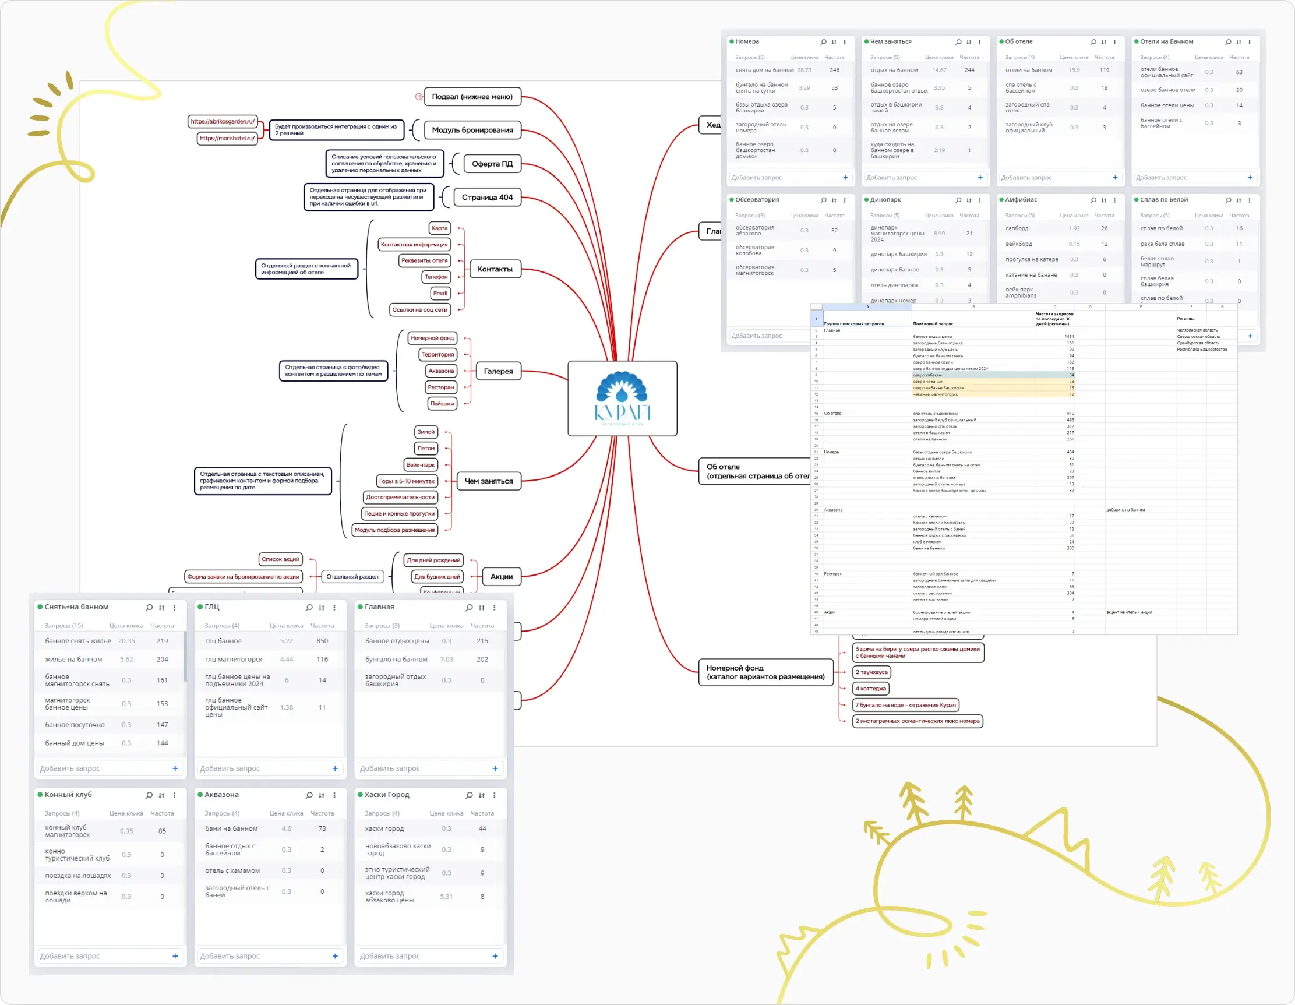Image resolution: width=1295 pixels, height=1005 pixels.
Task: Click the scrollbar in the Снять+на банном card
Action: point(185,657)
